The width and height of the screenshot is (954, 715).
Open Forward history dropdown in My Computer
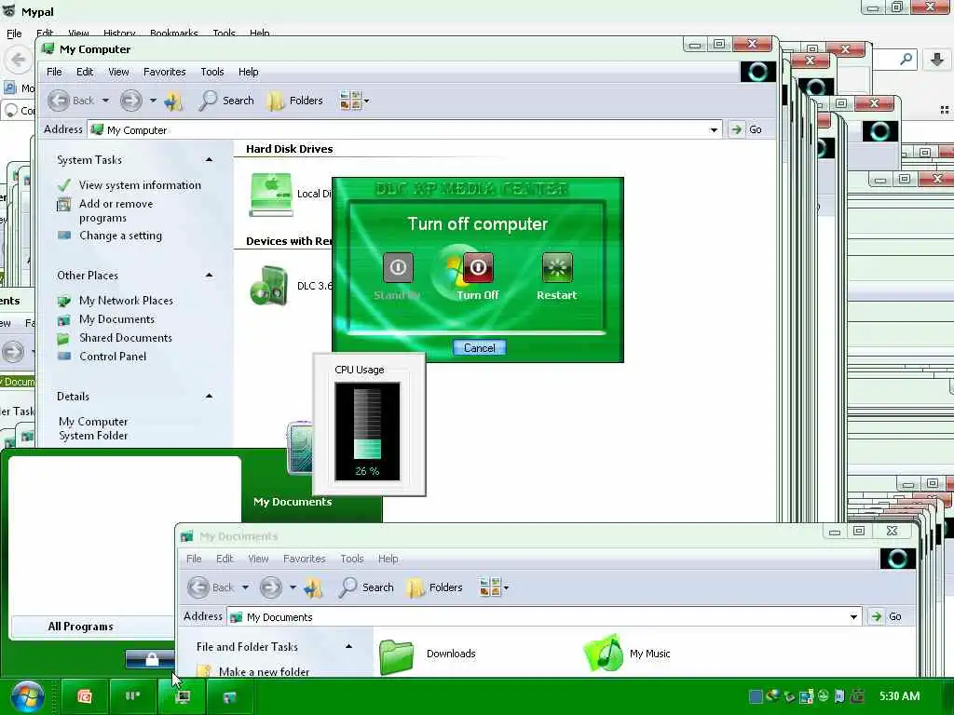click(x=153, y=101)
